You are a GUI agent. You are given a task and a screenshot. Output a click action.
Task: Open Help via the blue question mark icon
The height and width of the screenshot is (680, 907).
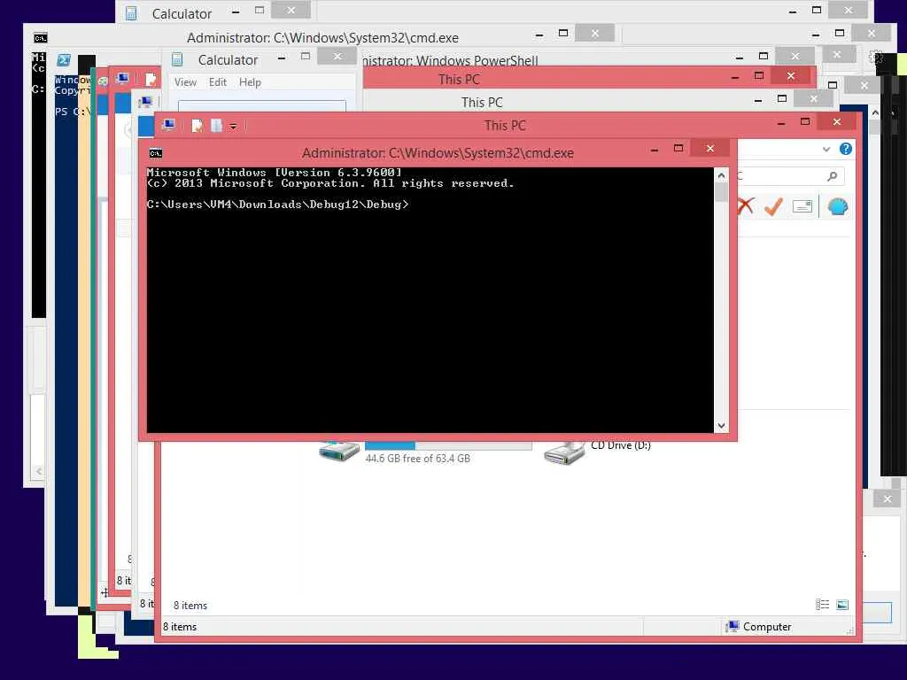pyautogui.click(x=845, y=149)
